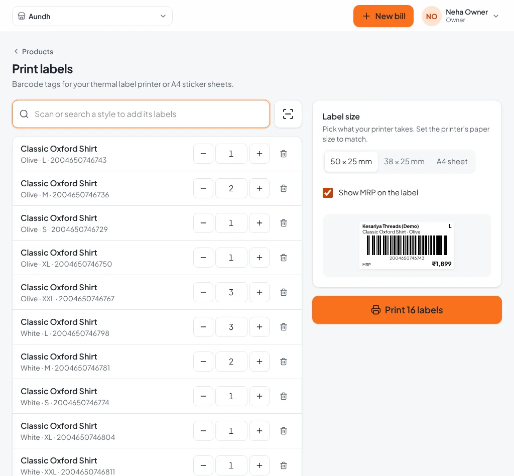Open the barcode scanner icon button
This screenshot has height=476, width=514.
(x=288, y=114)
